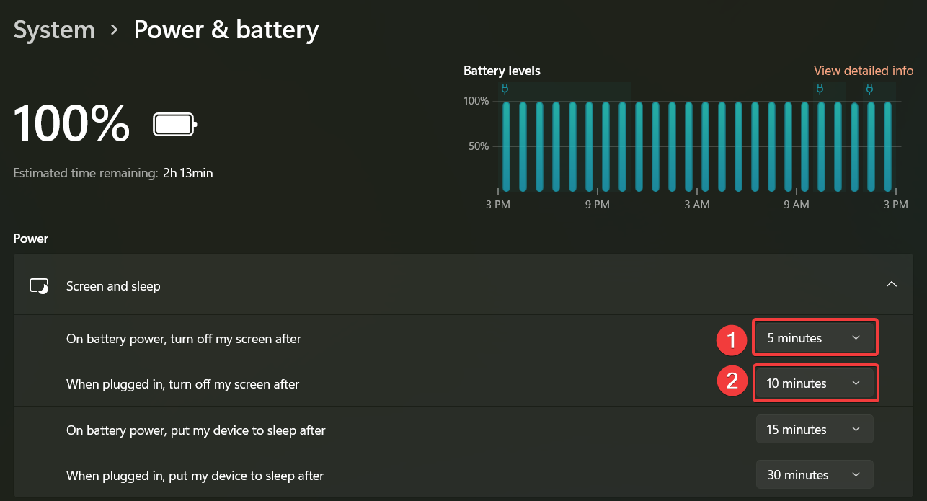
Task: Open the on-battery sleep '15 minutes' dropdown
Action: pyautogui.click(x=815, y=430)
